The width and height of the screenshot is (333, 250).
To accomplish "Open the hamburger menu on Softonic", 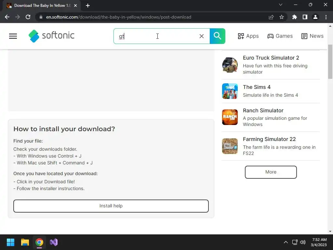I will pyautogui.click(x=13, y=36).
